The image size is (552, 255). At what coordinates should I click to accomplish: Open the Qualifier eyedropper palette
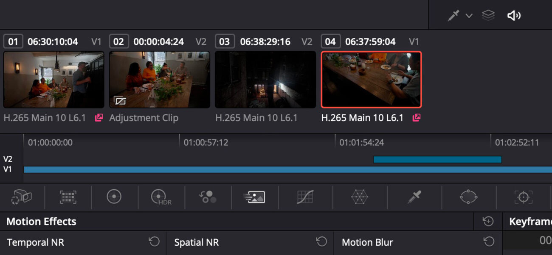coord(414,197)
